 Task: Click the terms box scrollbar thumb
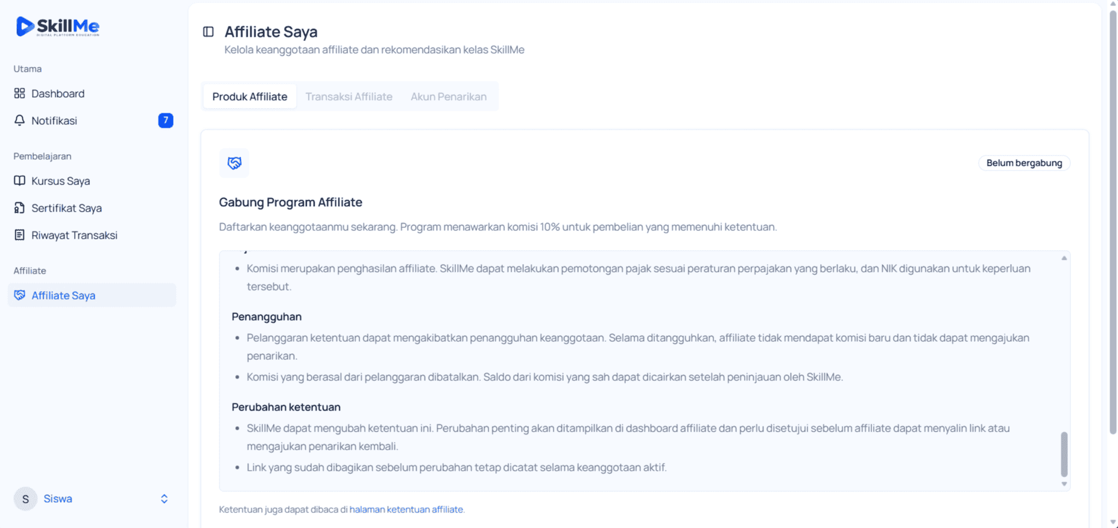point(1064,454)
